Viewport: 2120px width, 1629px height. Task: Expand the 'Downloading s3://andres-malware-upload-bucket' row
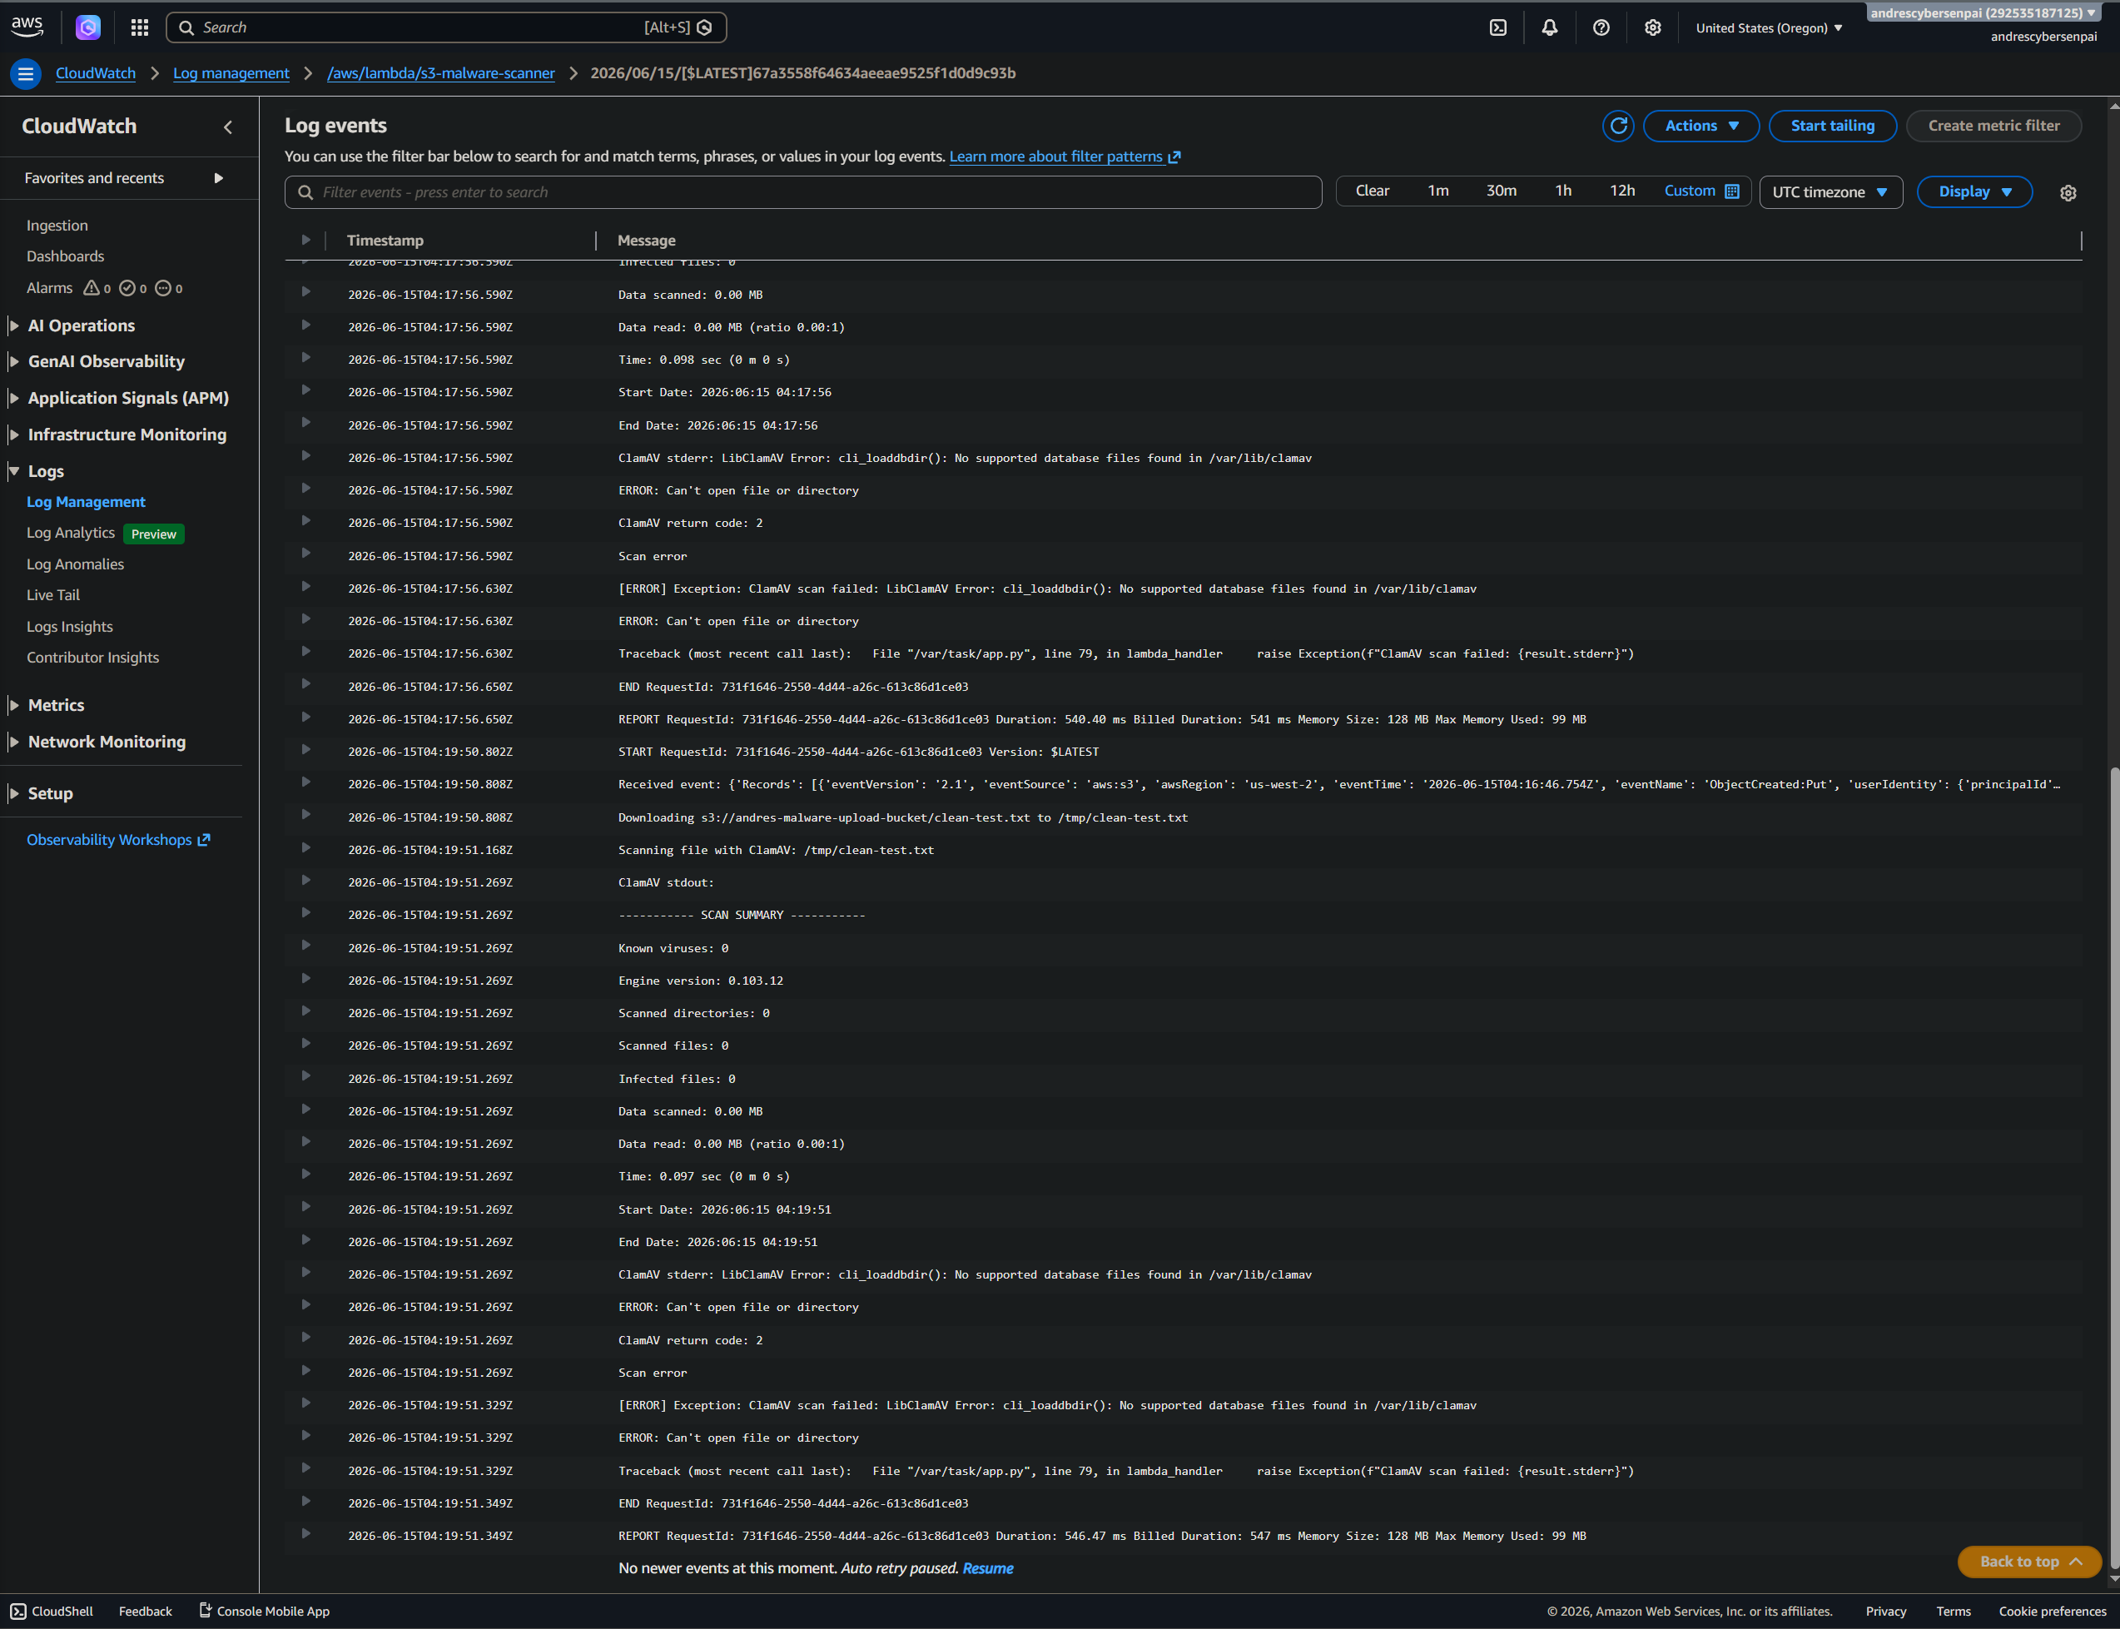tap(305, 814)
